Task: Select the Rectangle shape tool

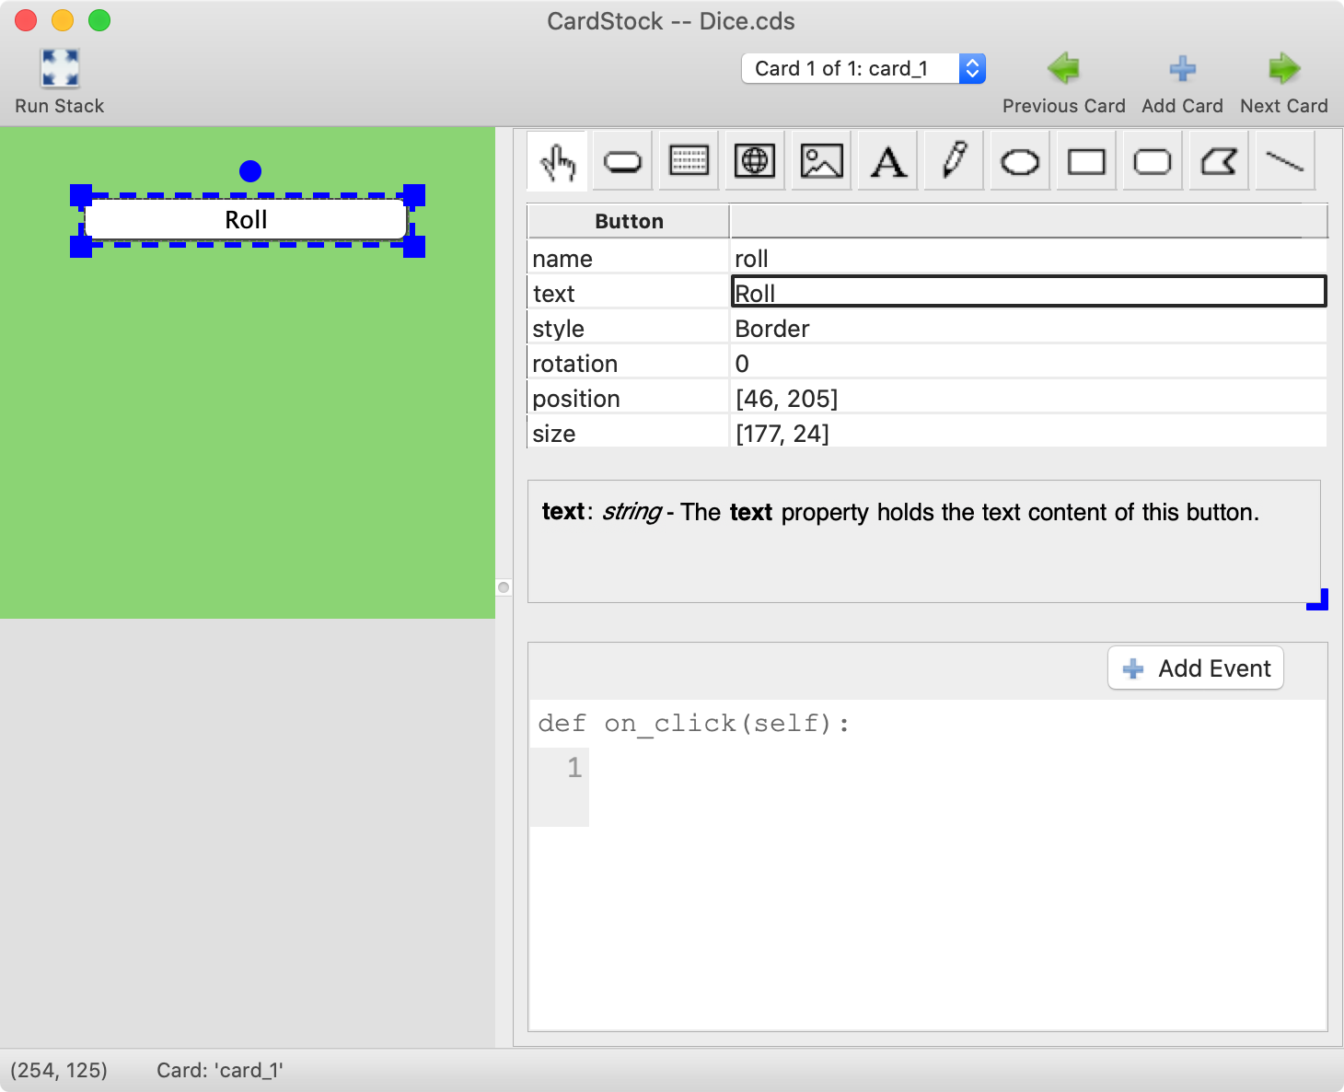Action: click(1086, 162)
